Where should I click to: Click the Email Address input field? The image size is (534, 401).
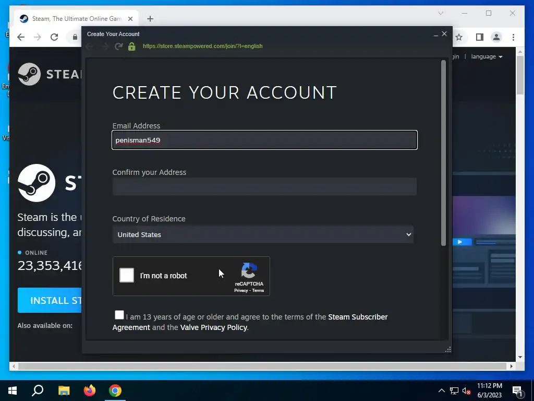pos(264,140)
